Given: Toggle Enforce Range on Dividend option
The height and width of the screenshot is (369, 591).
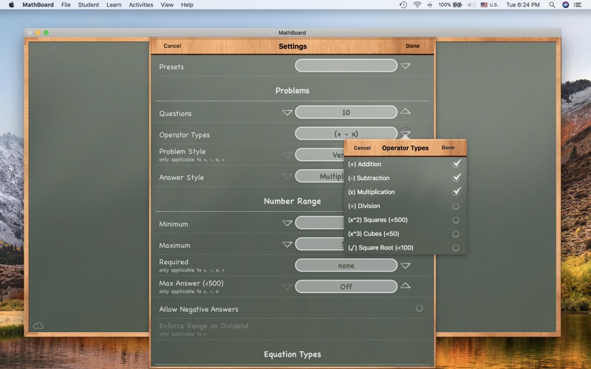Looking at the screenshot, I should point(419,329).
